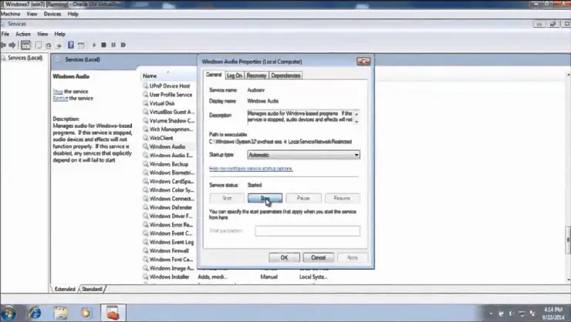Click the Pause Service toolbar icon
The height and width of the screenshot is (322, 571).
pyautogui.click(x=113, y=45)
